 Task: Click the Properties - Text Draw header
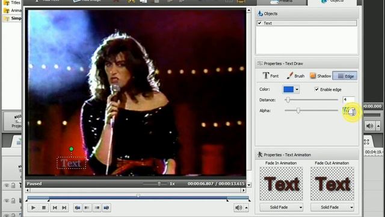point(307,63)
